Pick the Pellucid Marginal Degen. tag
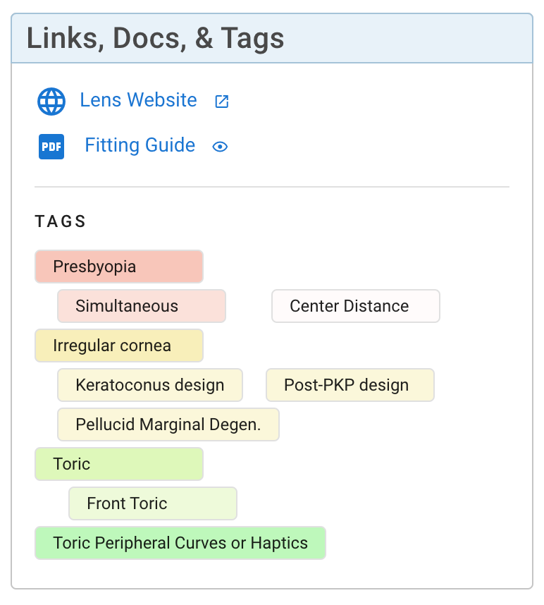Viewport: 544px width, 605px height. coord(168,424)
